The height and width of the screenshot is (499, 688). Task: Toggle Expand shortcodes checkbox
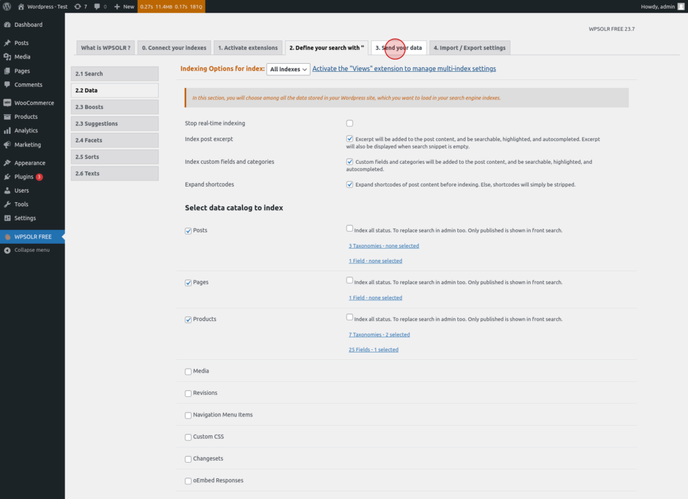point(349,185)
